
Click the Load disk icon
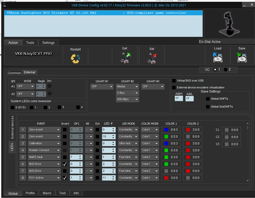pos(218,58)
